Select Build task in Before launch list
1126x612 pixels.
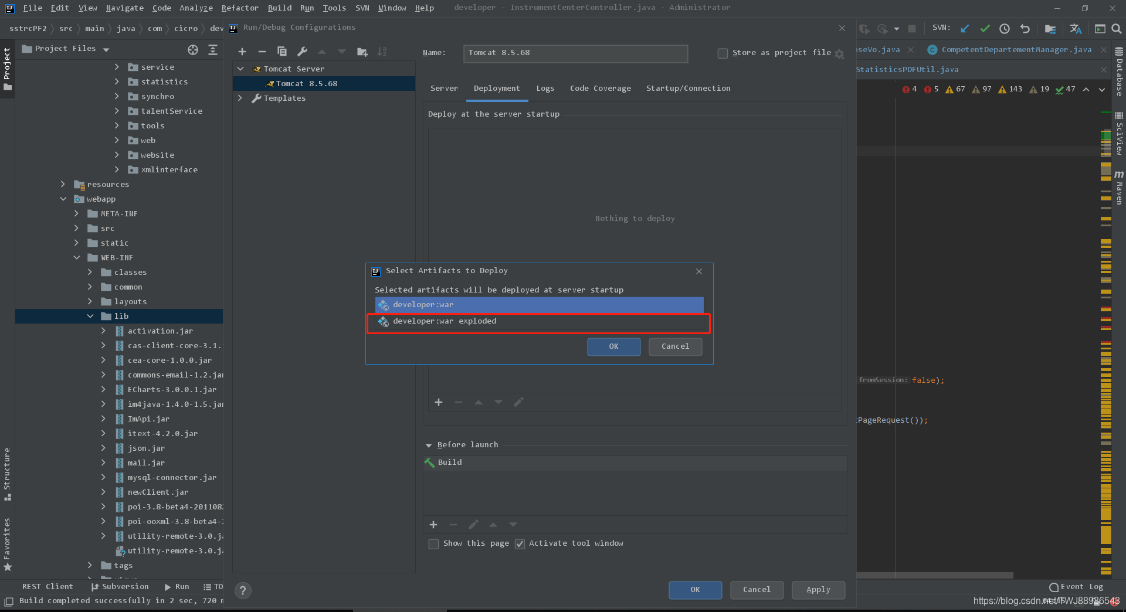click(x=635, y=463)
